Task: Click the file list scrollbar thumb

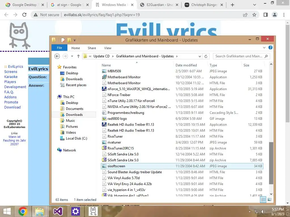Action: (271, 163)
